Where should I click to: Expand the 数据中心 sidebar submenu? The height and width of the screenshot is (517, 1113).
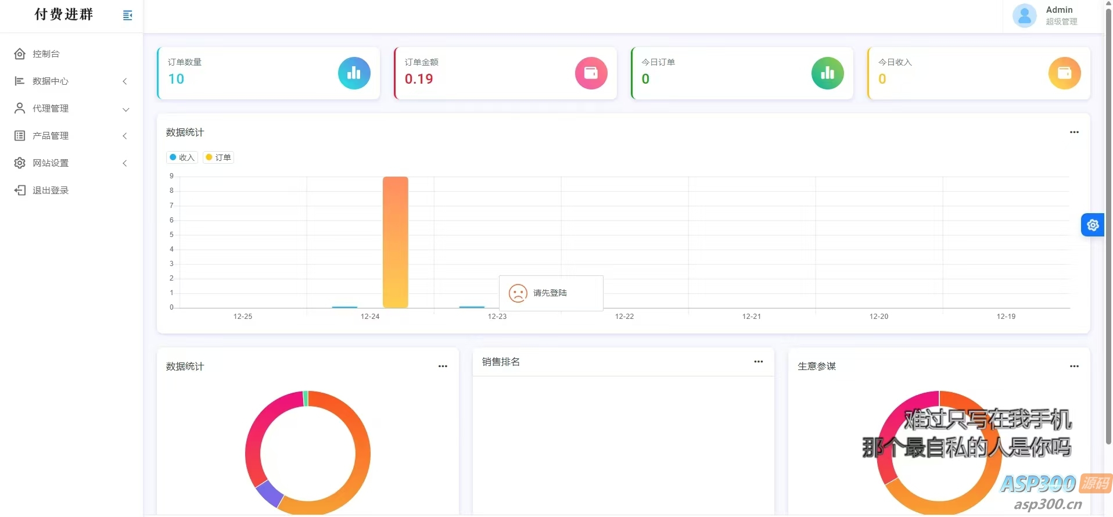tap(71, 81)
